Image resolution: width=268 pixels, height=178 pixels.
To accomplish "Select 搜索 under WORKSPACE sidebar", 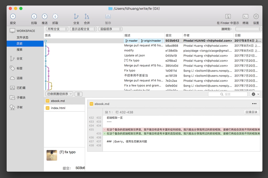I will pyautogui.click(x=20, y=50).
